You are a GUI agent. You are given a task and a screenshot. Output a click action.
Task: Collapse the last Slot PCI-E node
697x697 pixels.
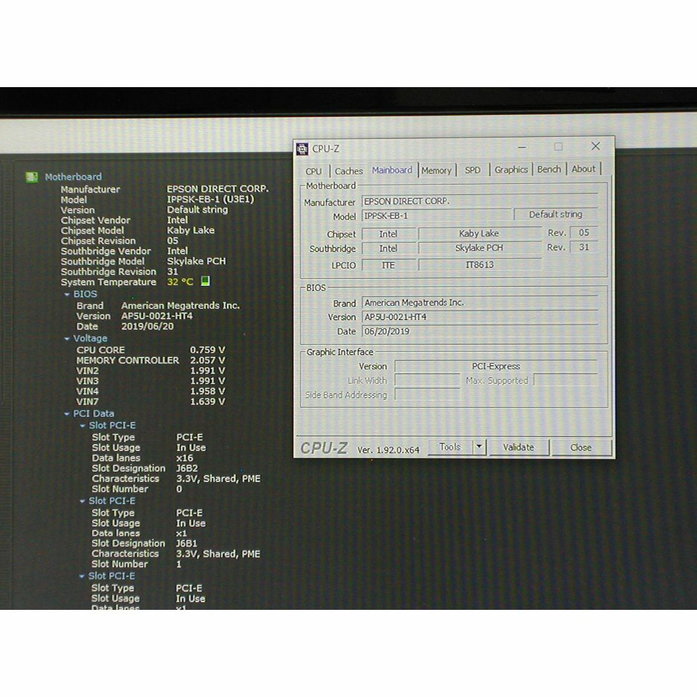tap(82, 576)
